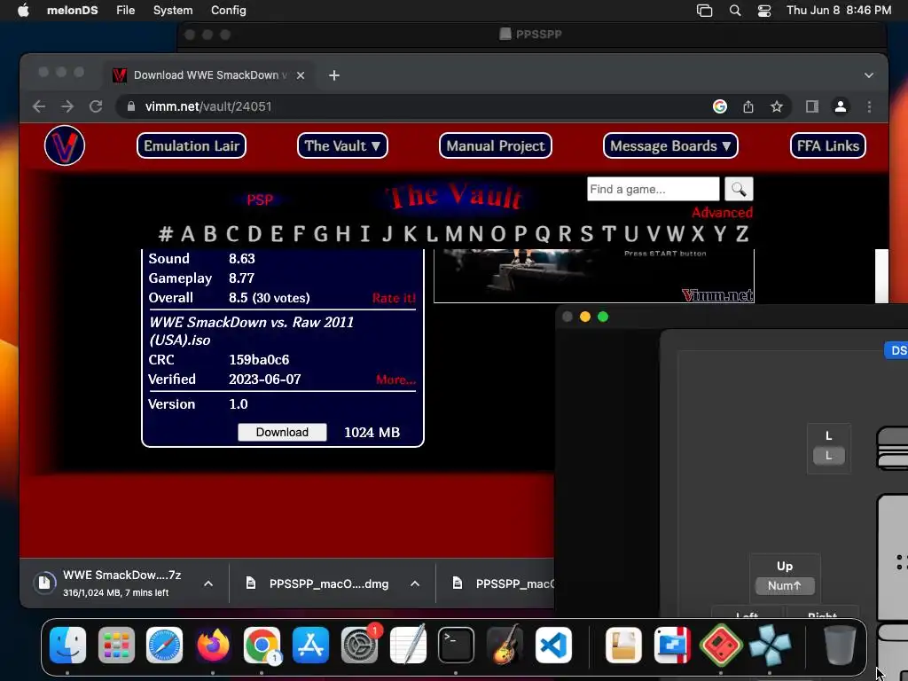Expand the Chrome tab search chevron

pyautogui.click(x=869, y=75)
